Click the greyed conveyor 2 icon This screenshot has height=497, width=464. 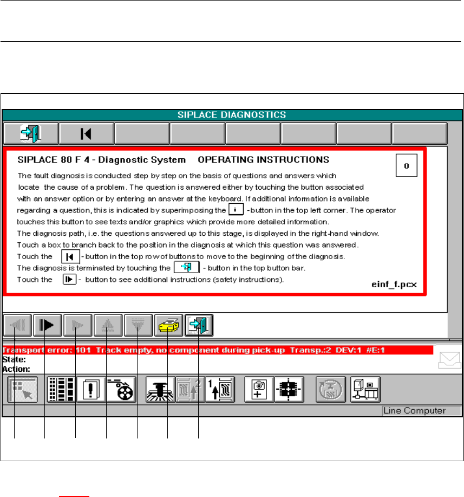point(190,390)
